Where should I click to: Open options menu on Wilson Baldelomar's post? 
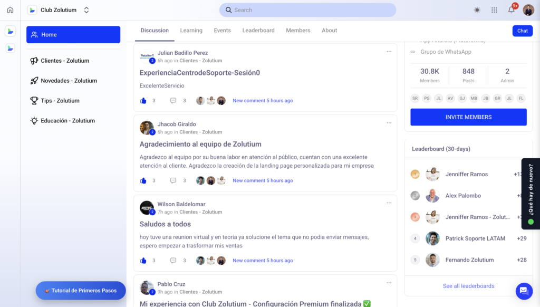click(389, 203)
